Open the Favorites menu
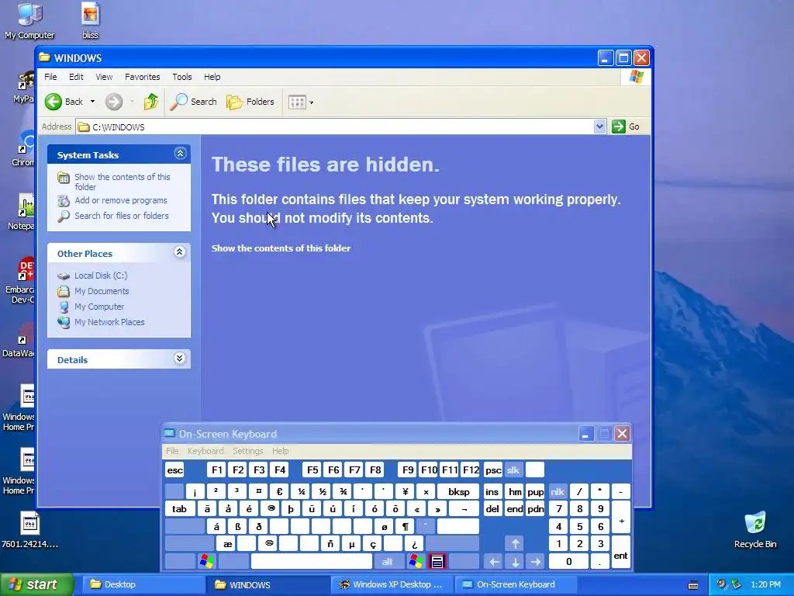 [143, 77]
